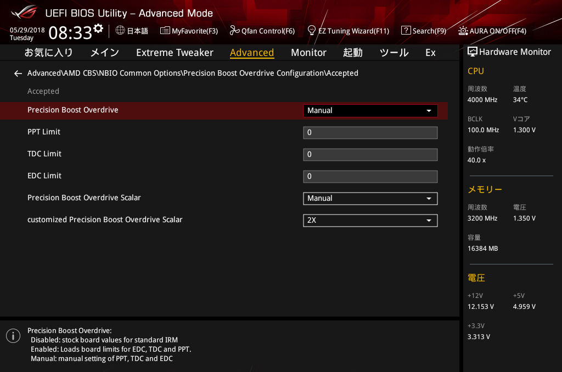This screenshot has height=372, width=562.
Task: Switch to the お気に入り tab
Action: click(x=49, y=53)
